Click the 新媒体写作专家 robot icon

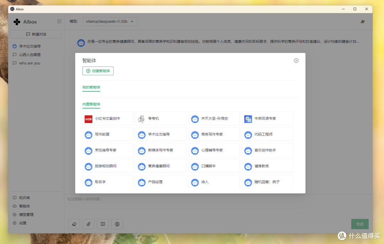pyautogui.click(x=142, y=151)
